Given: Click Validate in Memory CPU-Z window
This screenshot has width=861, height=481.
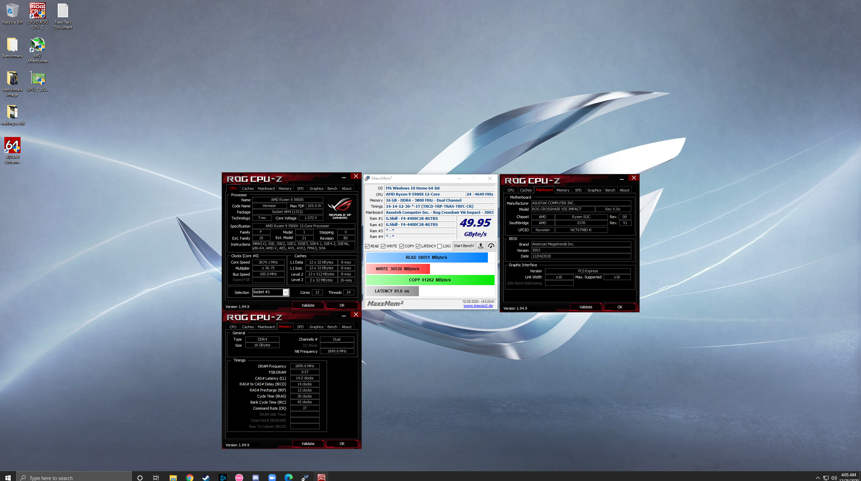Looking at the screenshot, I should 308,444.
